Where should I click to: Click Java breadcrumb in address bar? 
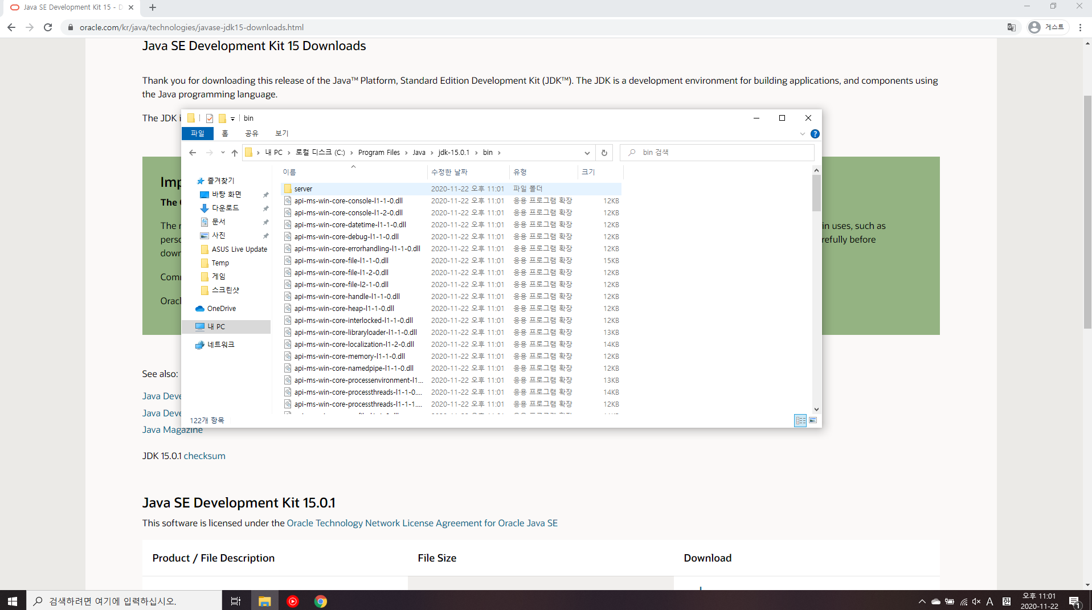point(419,153)
